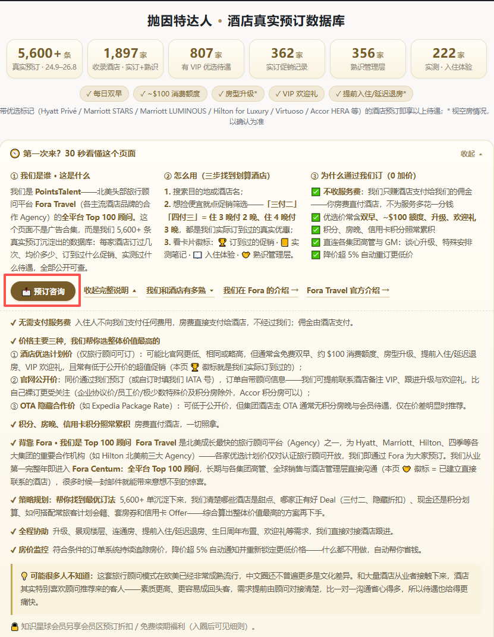Click heading 第一次来？30 秒看懂这个页面
This screenshot has width=494, height=637.
79,153
